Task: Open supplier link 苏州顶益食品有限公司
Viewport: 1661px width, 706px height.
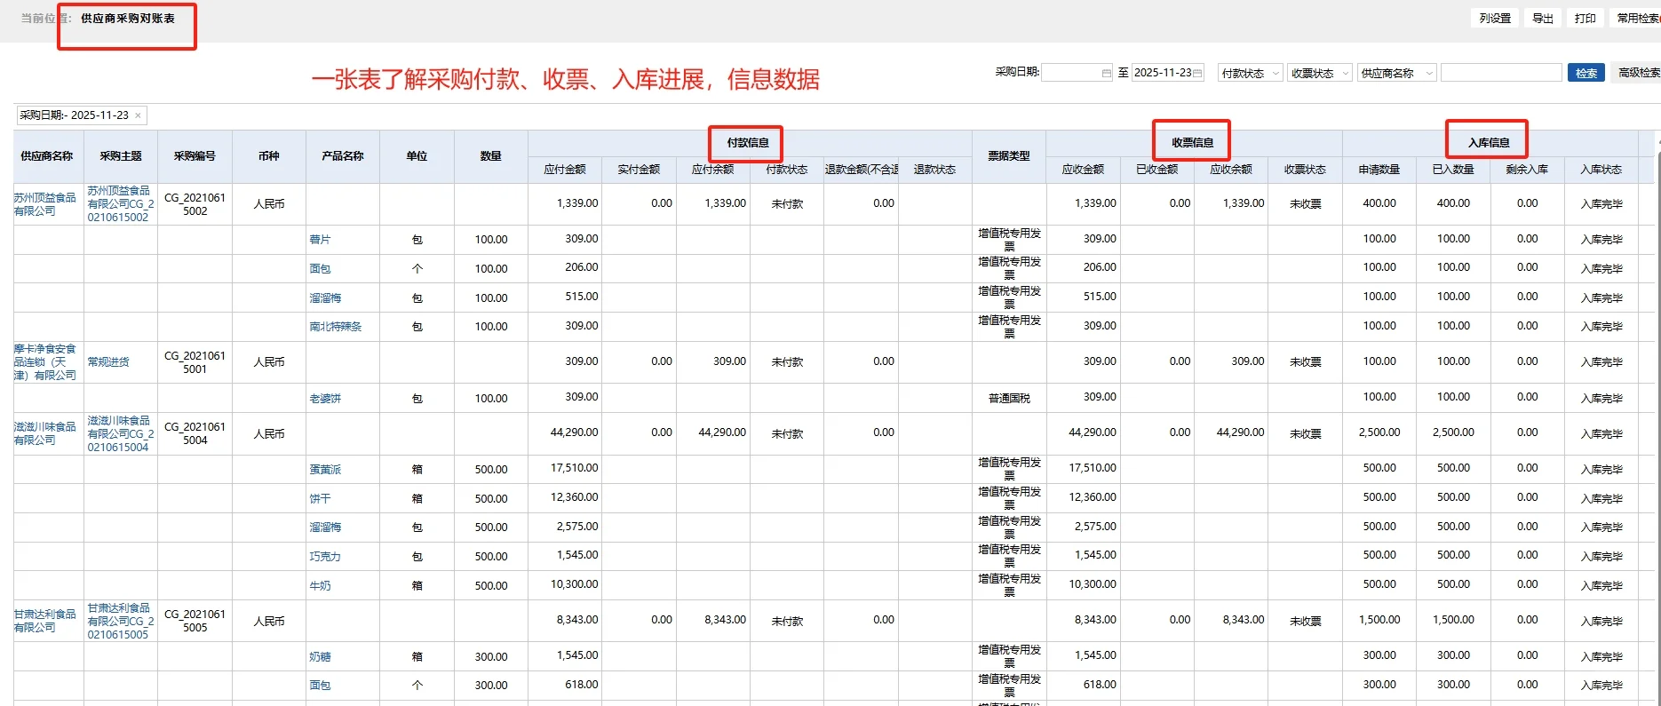Action: point(45,204)
